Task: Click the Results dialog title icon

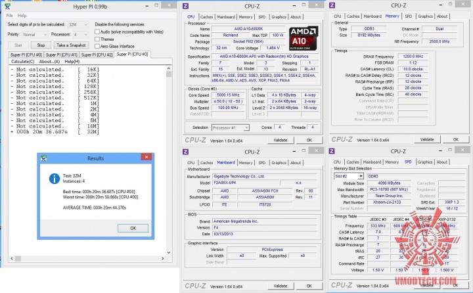Action: pyautogui.click(x=43, y=158)
